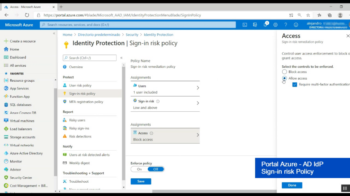This screenshot has height=196, width=350.
Task: Switch Enforce policy to Off
Action: tap(156, 169)
